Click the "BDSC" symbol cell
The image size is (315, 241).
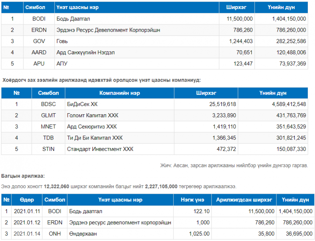click(48, 104)
